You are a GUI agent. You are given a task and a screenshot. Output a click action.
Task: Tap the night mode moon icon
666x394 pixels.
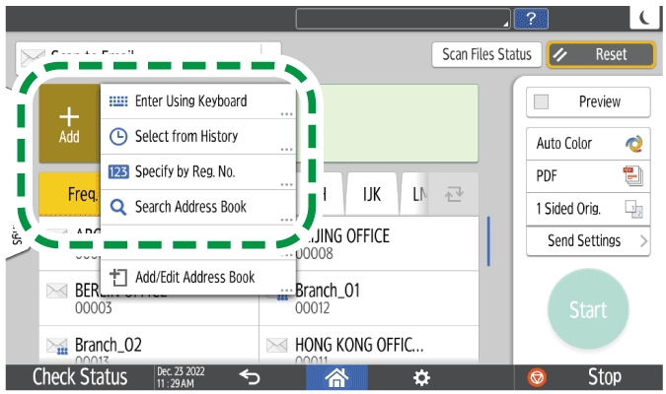coord(643,18)
